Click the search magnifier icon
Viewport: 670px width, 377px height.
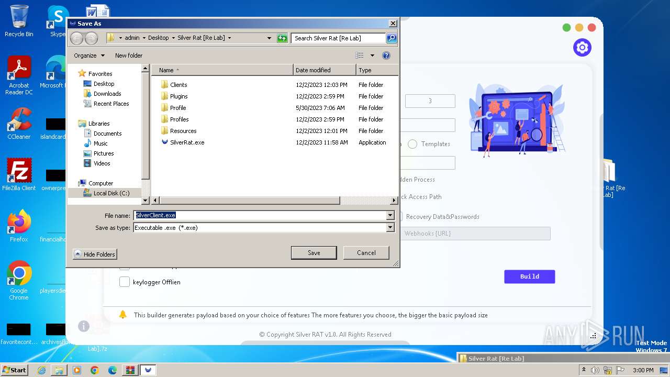tap(391, 38)
